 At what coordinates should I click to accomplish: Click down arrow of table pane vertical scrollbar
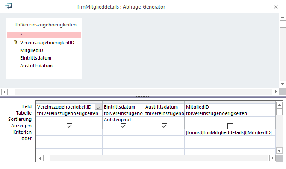283,84
